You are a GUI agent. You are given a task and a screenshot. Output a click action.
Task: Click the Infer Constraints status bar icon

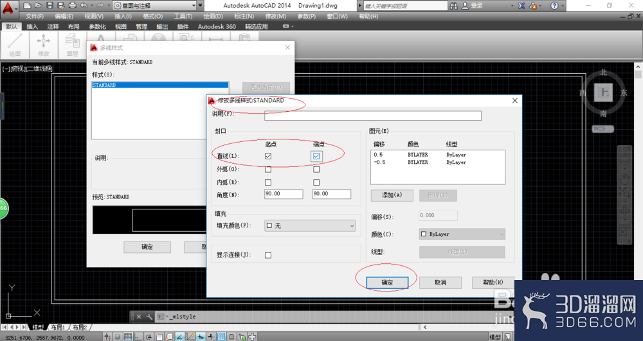(107, 337)
